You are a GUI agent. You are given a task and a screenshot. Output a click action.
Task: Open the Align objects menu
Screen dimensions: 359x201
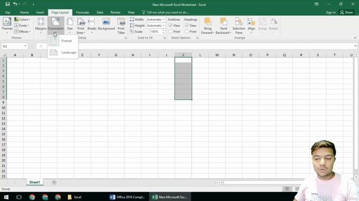(251, 26)
